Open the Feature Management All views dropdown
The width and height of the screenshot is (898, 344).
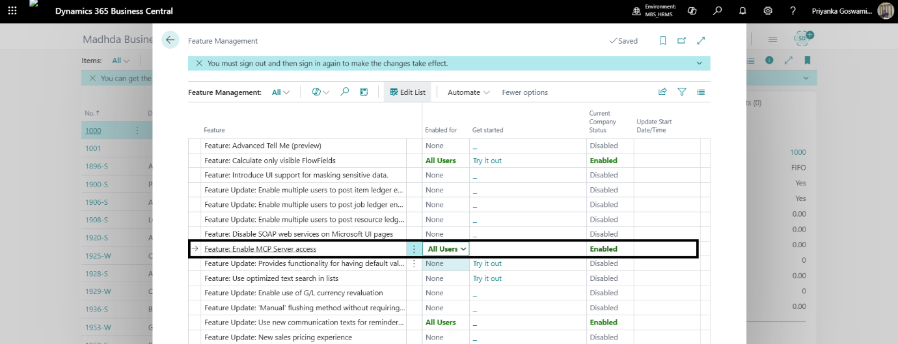point(281,92)
